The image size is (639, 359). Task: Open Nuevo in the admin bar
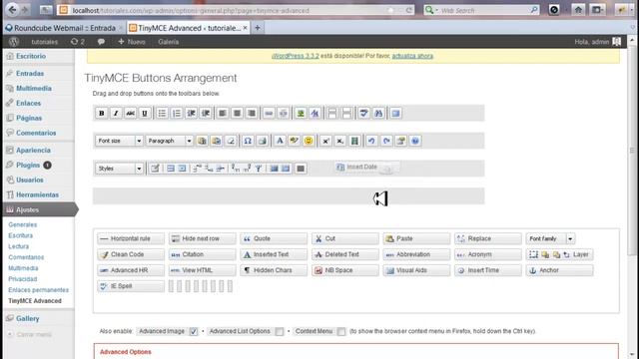tap(132, 42)
